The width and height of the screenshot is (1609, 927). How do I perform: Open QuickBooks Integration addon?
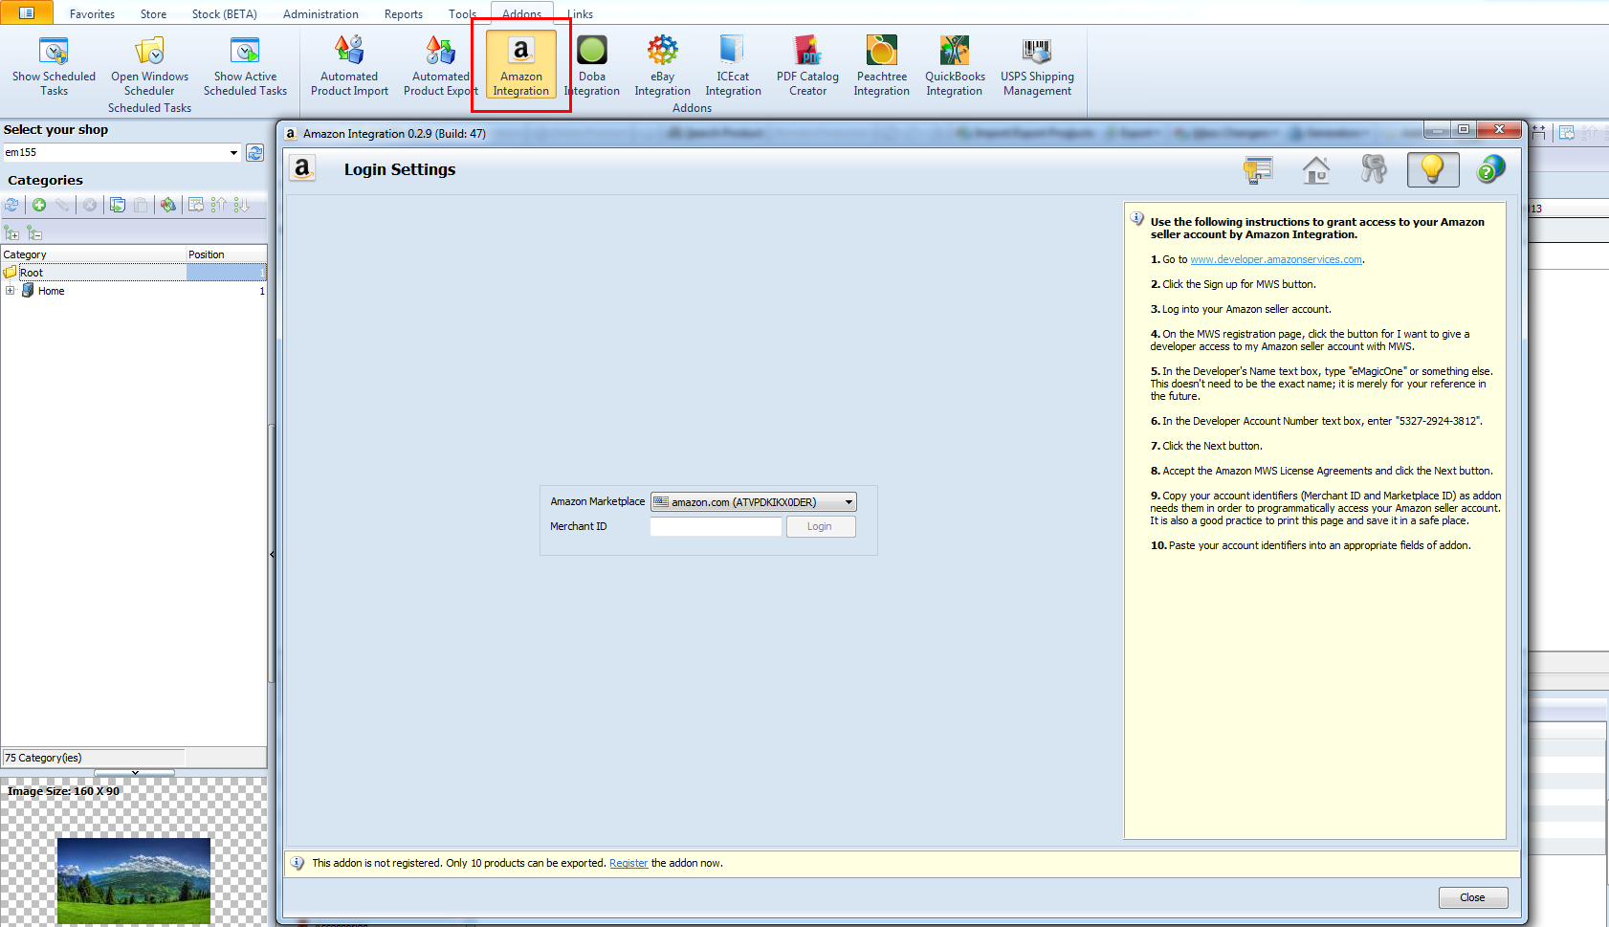click(x=955, y=65)
